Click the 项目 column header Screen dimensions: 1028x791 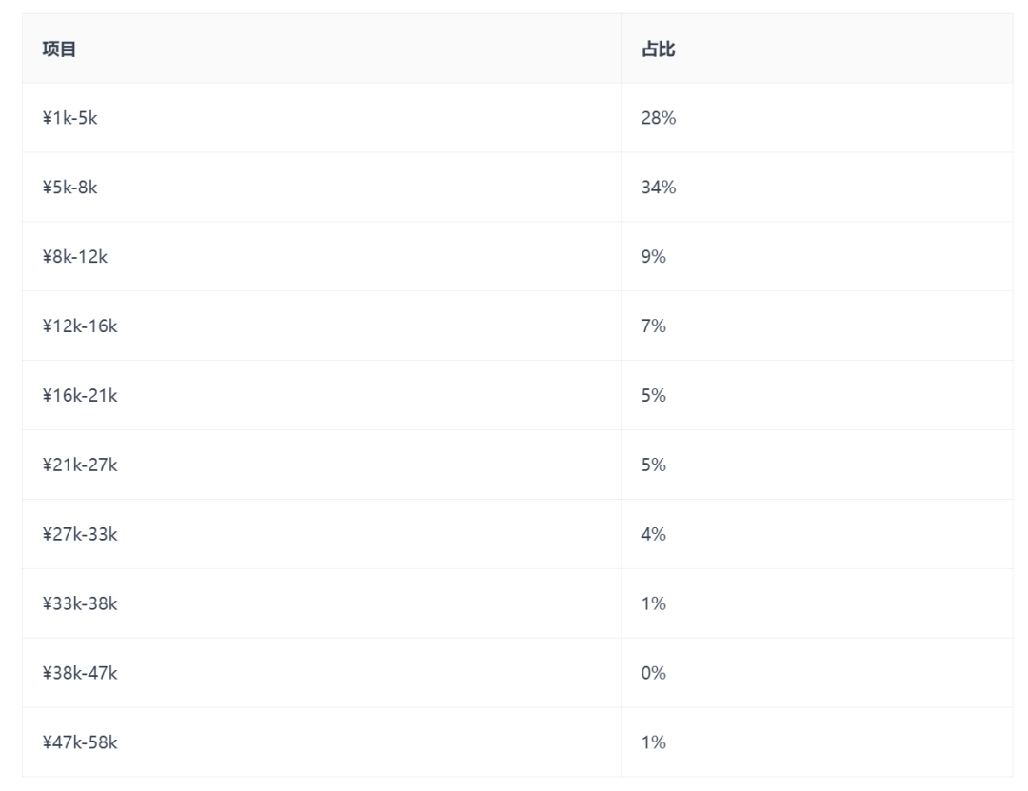tap(59, 49)
